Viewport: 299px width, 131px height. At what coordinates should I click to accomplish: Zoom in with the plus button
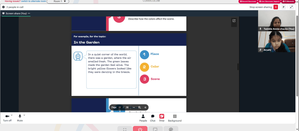(x=145, y=108)
